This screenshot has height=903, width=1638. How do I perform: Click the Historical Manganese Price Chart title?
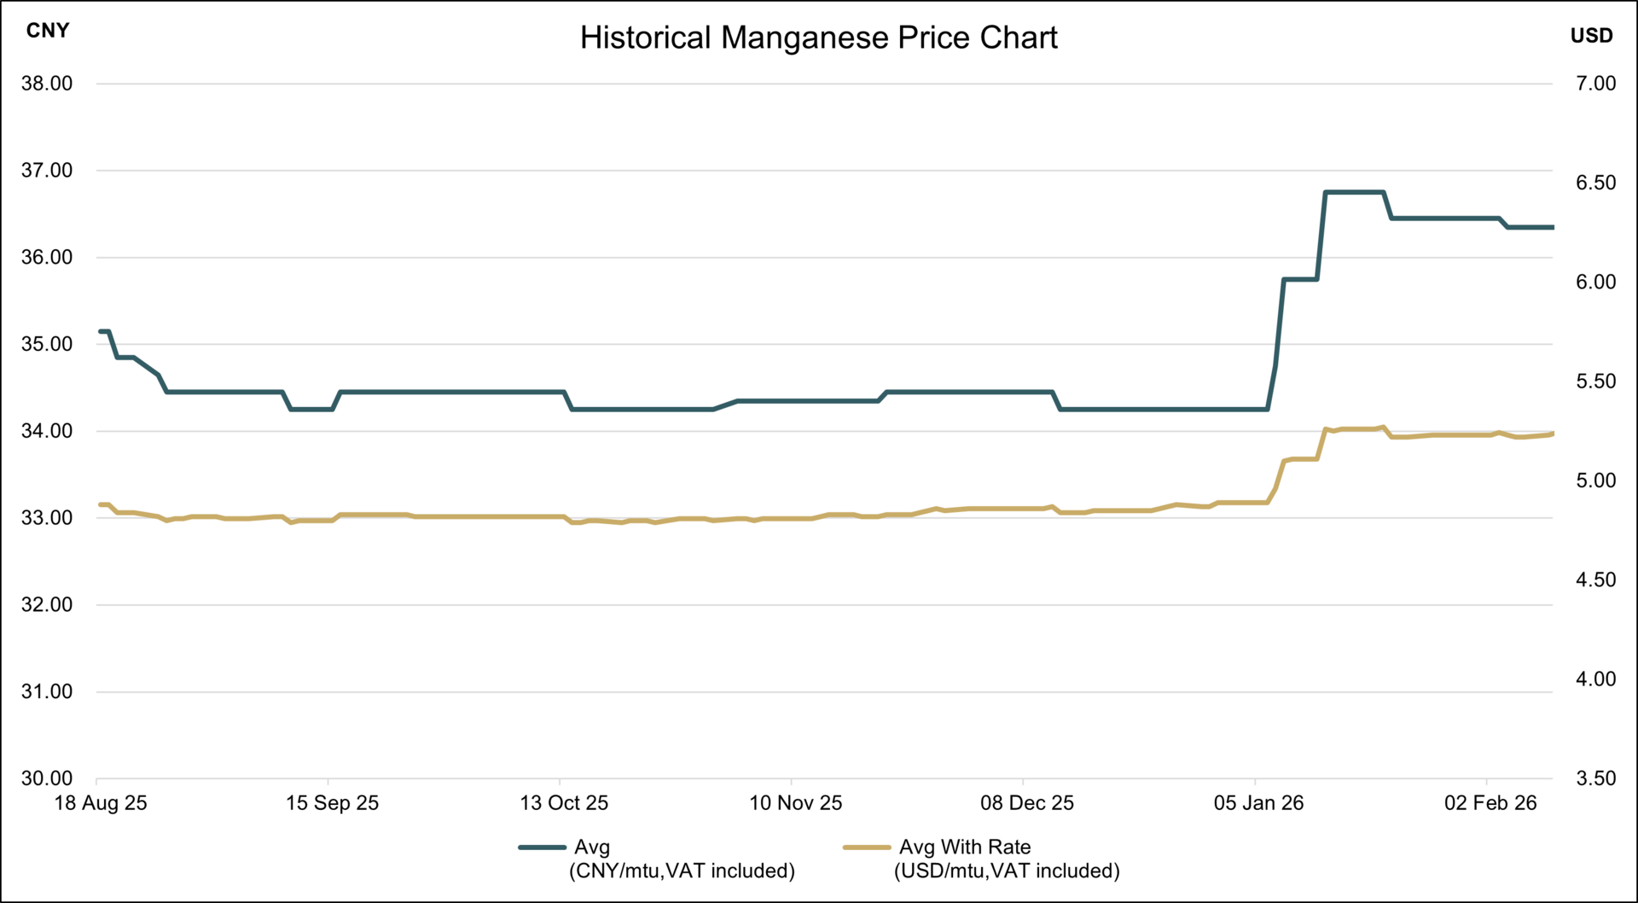tap(818, 38)
